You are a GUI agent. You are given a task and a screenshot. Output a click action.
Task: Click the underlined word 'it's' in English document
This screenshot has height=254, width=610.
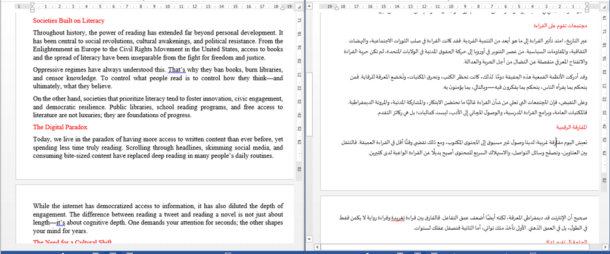[x=60, y=223]
